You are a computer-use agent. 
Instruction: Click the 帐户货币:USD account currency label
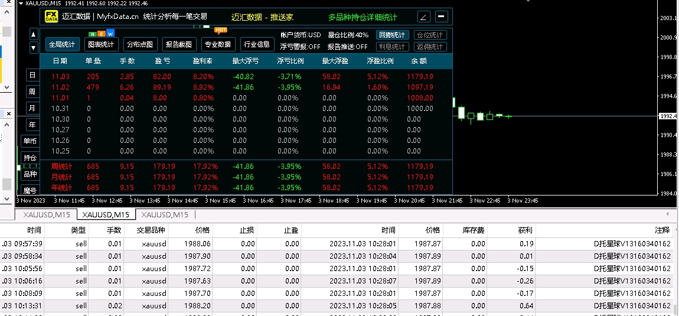click(301, 35)
